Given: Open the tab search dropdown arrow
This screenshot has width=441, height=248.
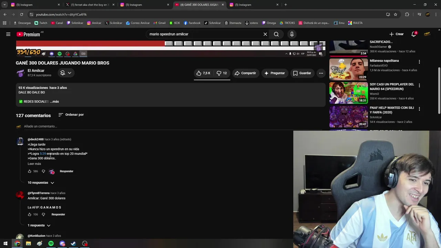Looking at the screenshot, I should coord(4,5).
